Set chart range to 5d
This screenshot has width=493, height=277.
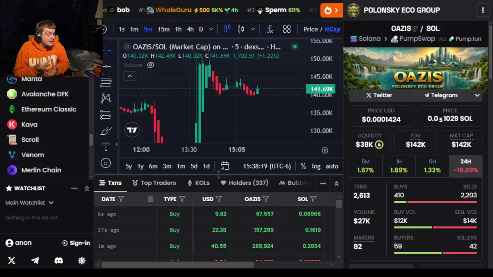tap(194, 166)
